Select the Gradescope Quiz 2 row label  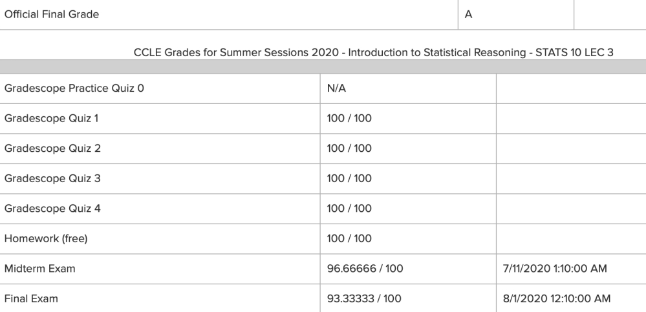(x=52, y=149)
